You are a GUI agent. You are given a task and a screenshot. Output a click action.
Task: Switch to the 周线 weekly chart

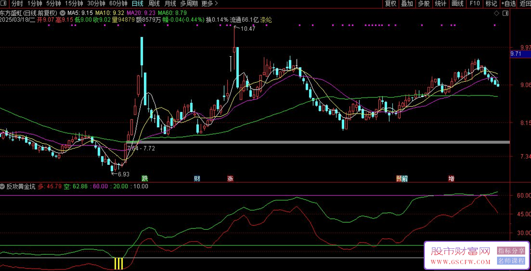pyautogui.click(x=154, y=4)
